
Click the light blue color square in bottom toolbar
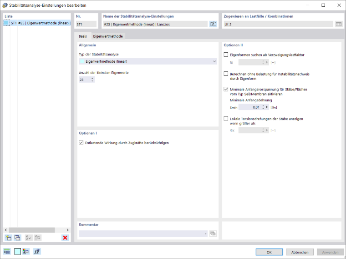[x=17, y=252]
